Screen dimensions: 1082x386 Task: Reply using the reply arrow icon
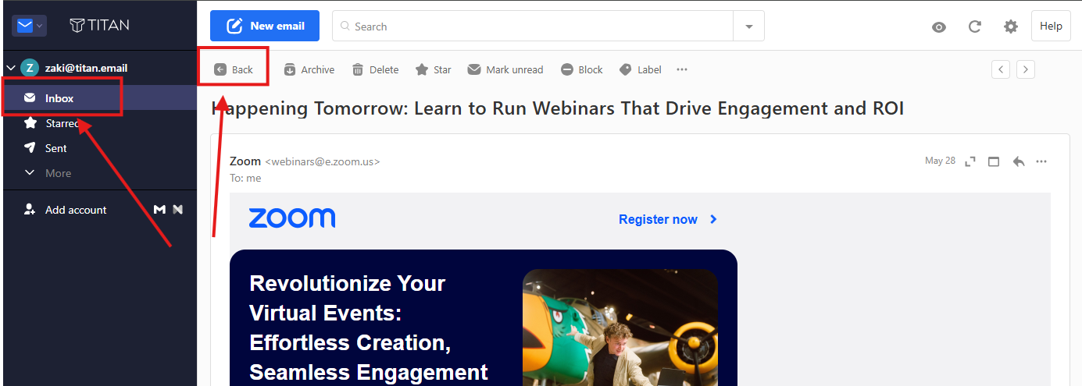point(1018,161)
